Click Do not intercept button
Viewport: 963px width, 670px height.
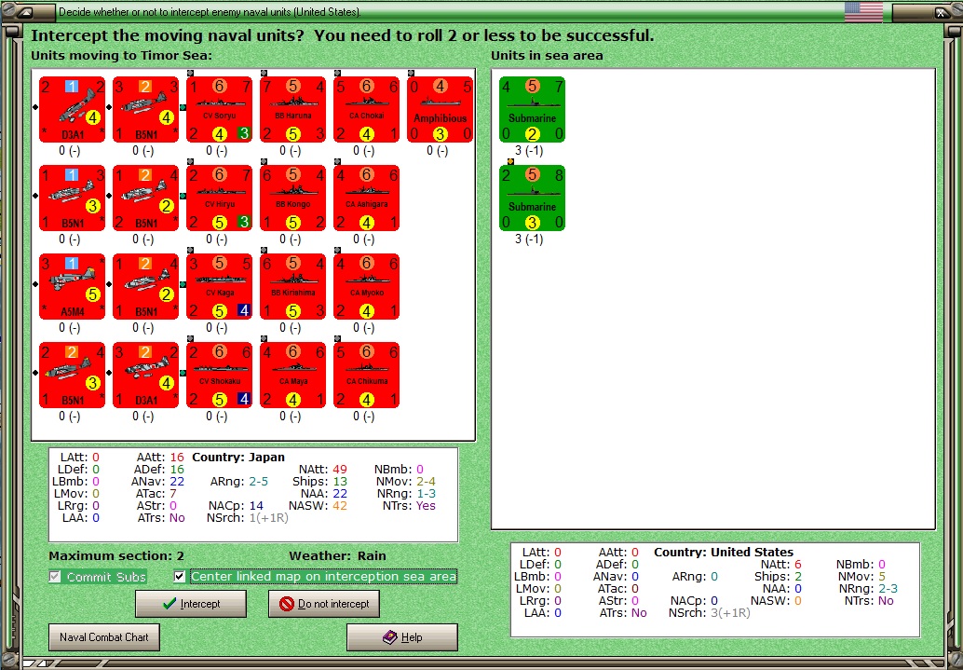324,604
